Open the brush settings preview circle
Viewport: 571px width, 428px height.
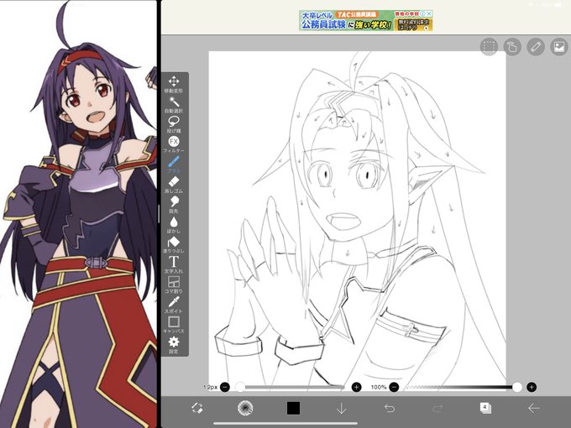pos(245,408)
